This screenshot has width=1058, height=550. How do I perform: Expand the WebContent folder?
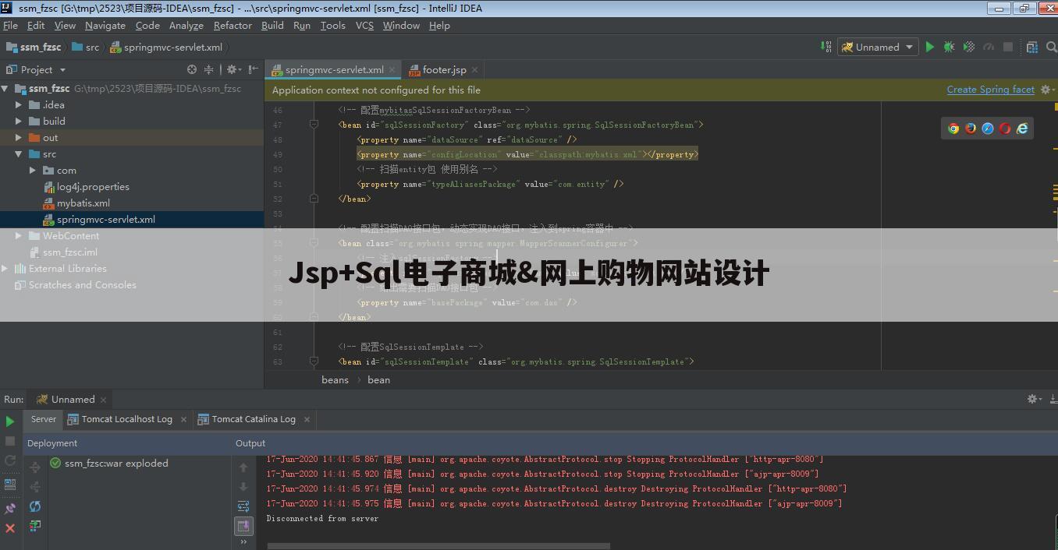coord(19,236)
